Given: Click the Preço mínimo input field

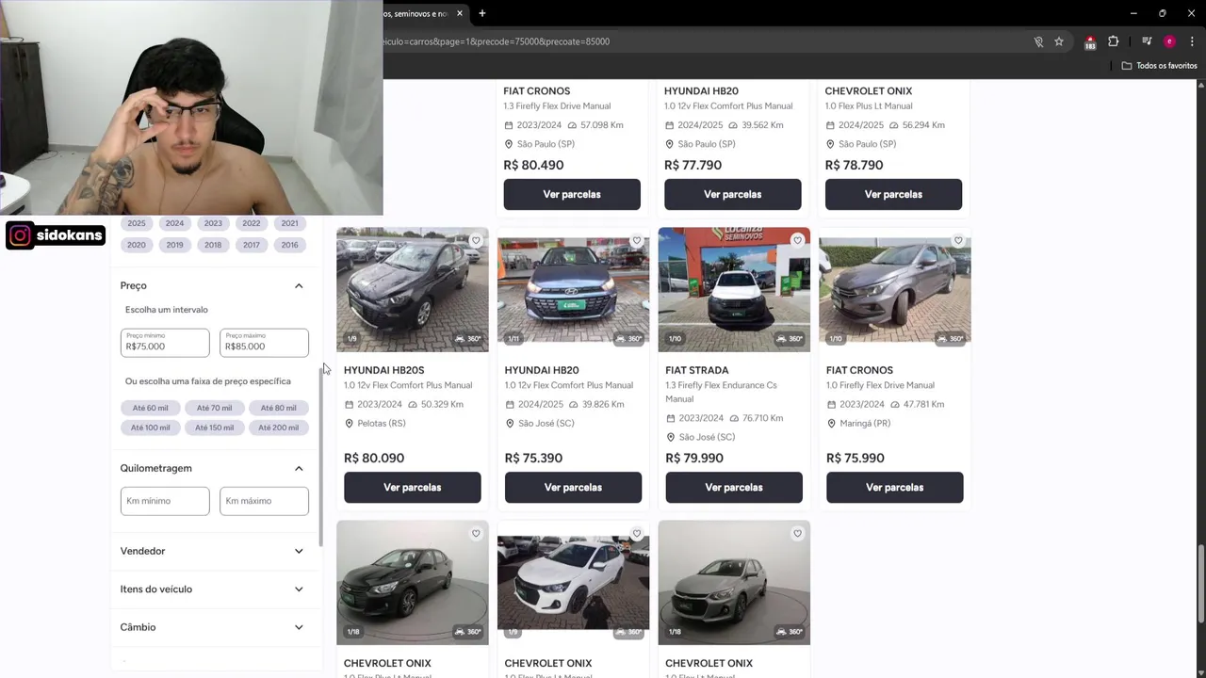Looking at the screenshot, I should [165, 343].
